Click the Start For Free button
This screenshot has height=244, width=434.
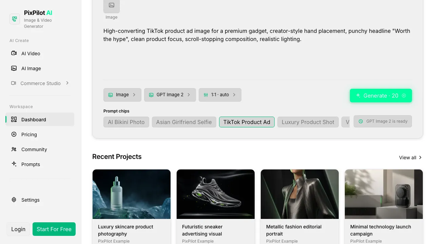[54, 229]
